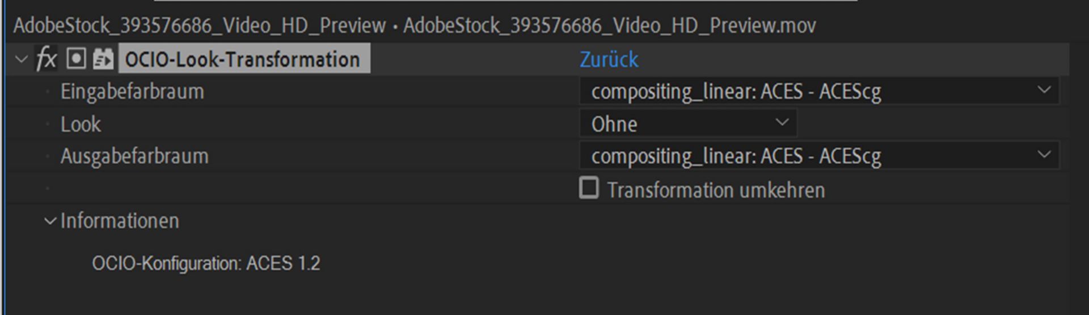Click the compositing options icon beside fx
Image resolution: width=1089 pixels, height=315 pixels.
pyautogui.click(x=76, y=59)
